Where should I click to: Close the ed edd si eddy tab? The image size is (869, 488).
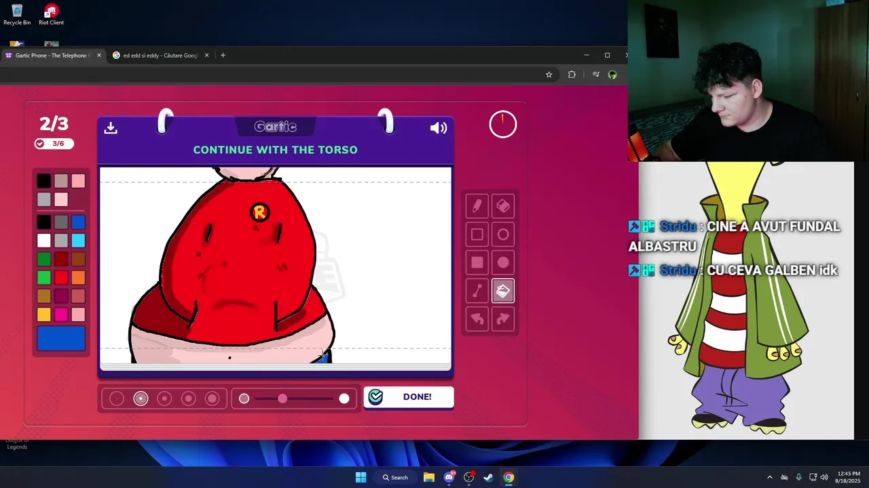[x=206, y=56]
